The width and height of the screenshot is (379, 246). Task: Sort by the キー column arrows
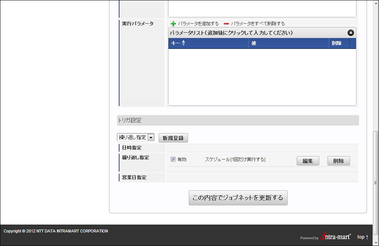coord(183,43)
